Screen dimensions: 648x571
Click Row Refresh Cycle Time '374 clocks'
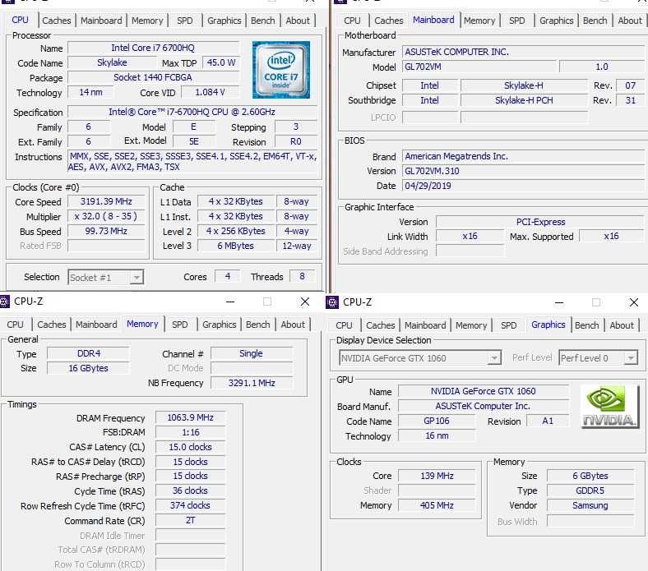coord(190,505)
